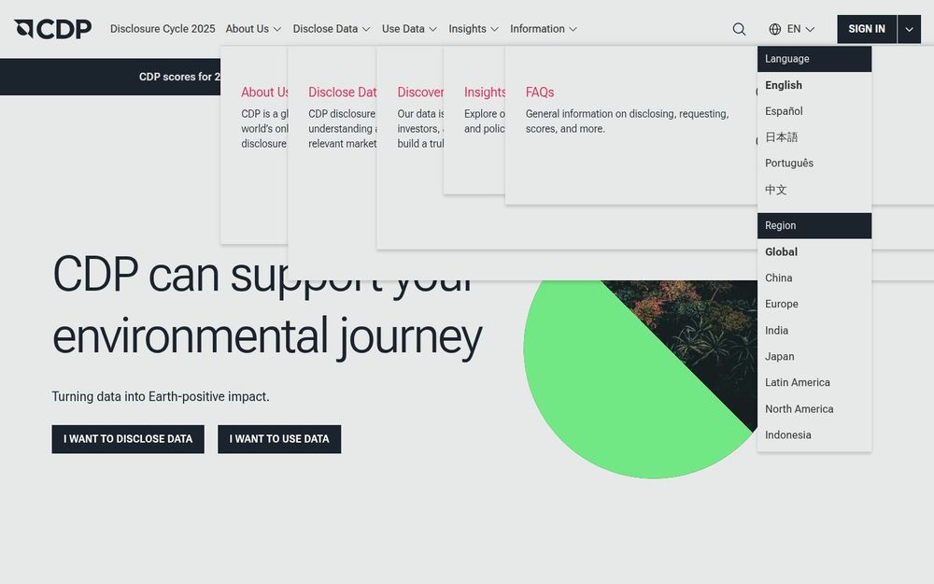Open the pink Disclose Data panel heading

pyautogui.click(x=343, y=93)
